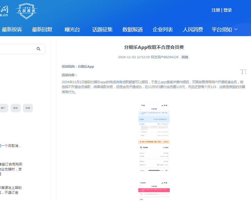Open the second order screenshot with red banner
Screen dimensions: 251x201
tap(154, 191)
